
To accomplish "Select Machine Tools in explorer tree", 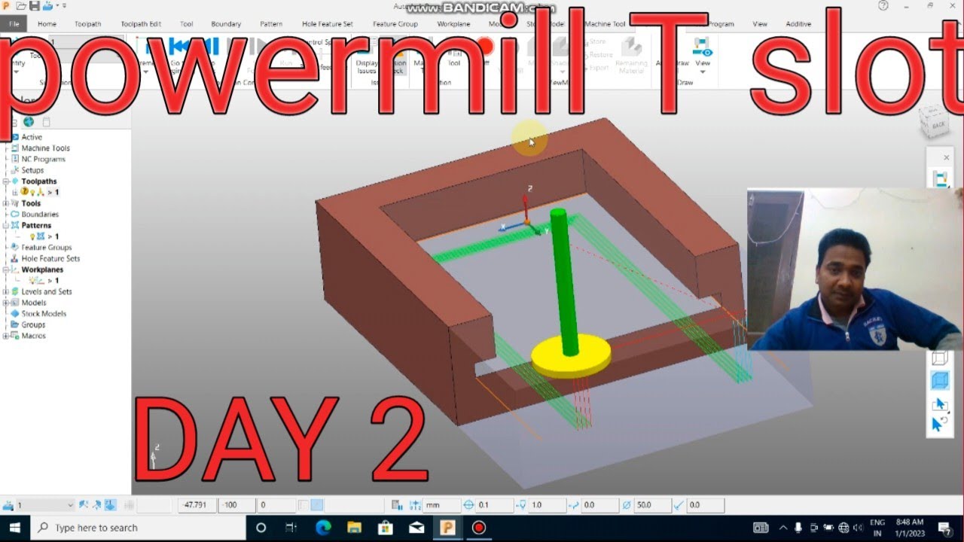I will (x=45, y=148).
